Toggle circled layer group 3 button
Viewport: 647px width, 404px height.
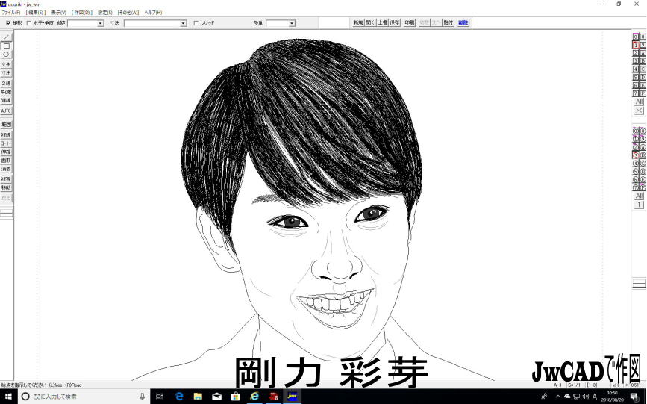[x=636, y=155]
